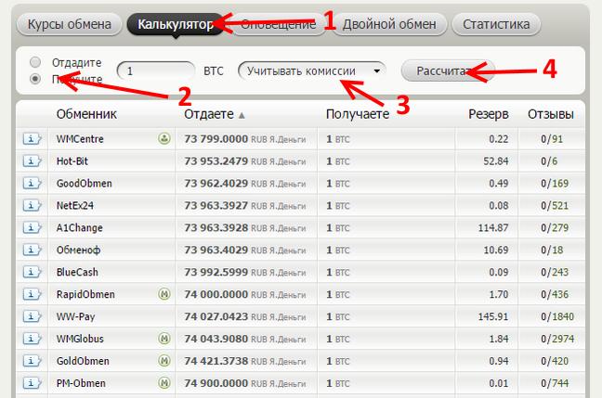Click the M badge beside WMGlobus

point(164,339)
